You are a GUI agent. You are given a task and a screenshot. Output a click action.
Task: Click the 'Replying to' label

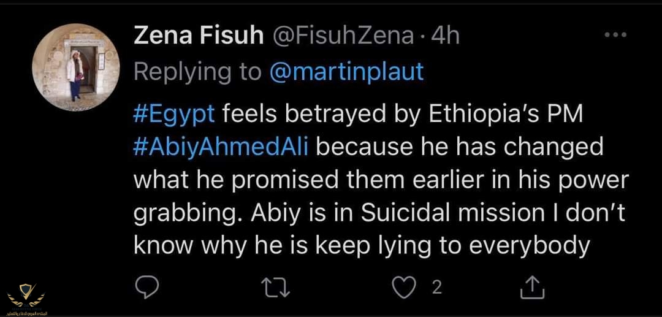pos(197,72)
